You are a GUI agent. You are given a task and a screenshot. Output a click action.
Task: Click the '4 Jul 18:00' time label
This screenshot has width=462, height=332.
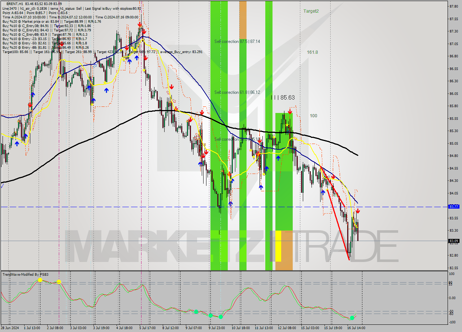pyautogui.click(x=124, y=328)
